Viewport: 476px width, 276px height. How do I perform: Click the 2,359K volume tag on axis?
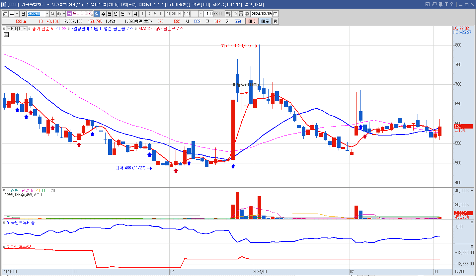[x=463, y=213]
